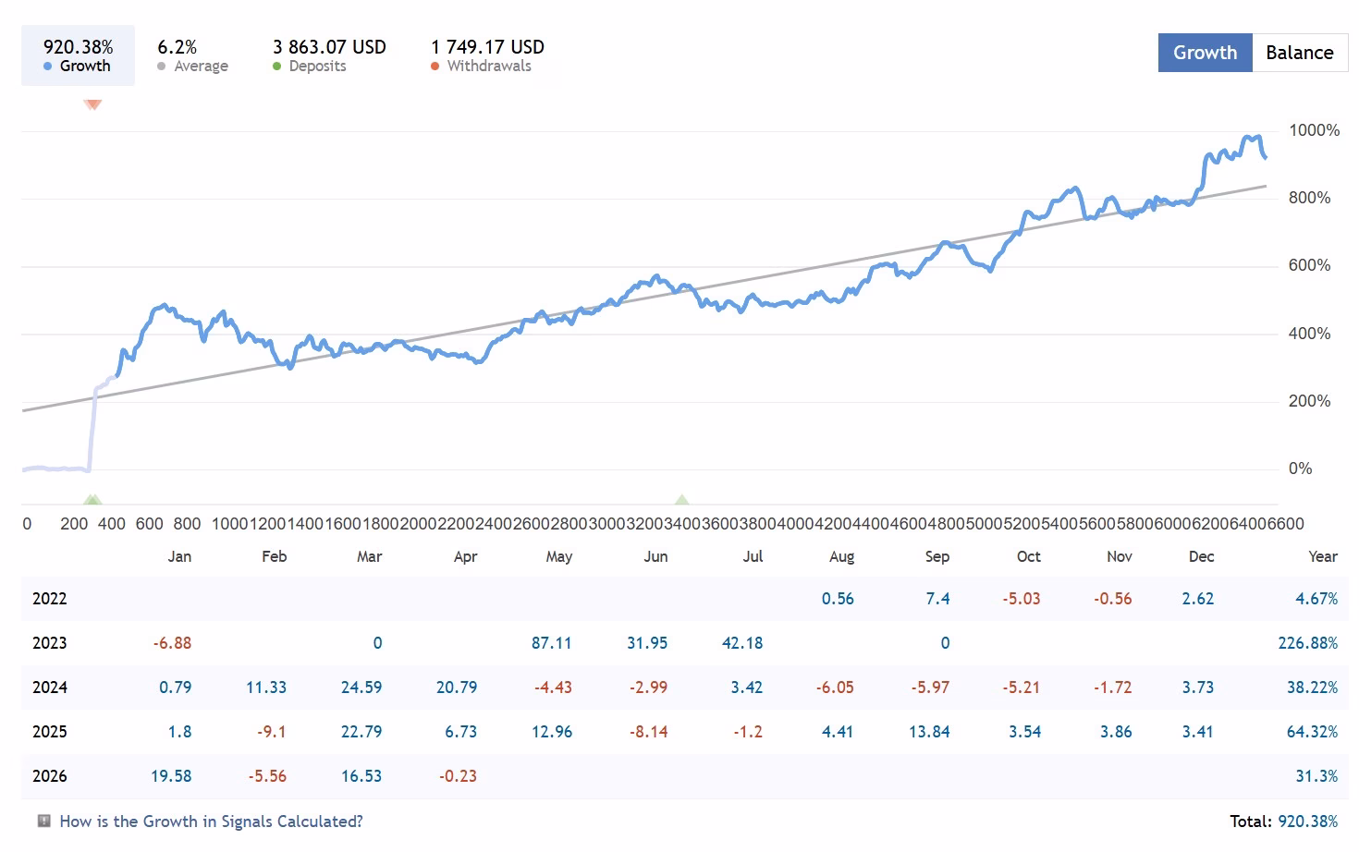Switch to the Balance chart tab

[x=1299, y=53]
